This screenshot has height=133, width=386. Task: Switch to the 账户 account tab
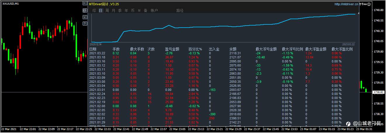(154, 10)
